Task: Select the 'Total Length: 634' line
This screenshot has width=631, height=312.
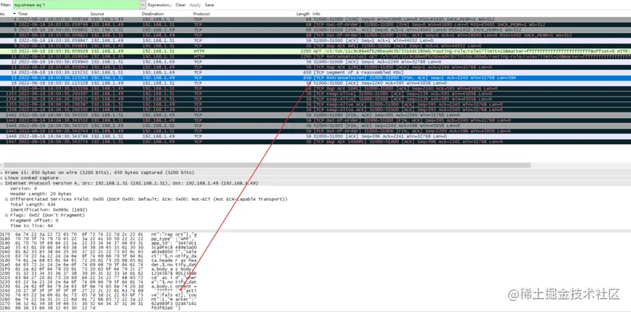Action: (34, 204)
